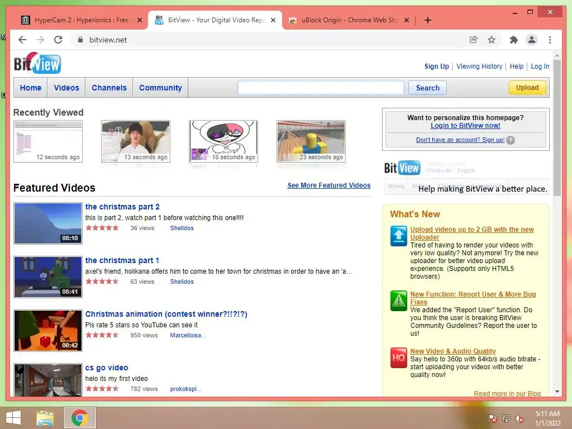The width and height of the screenshot is (572, 429).
Task: Open the 13 seconds ago thumbnail
Action: click(x=136, y=141)
